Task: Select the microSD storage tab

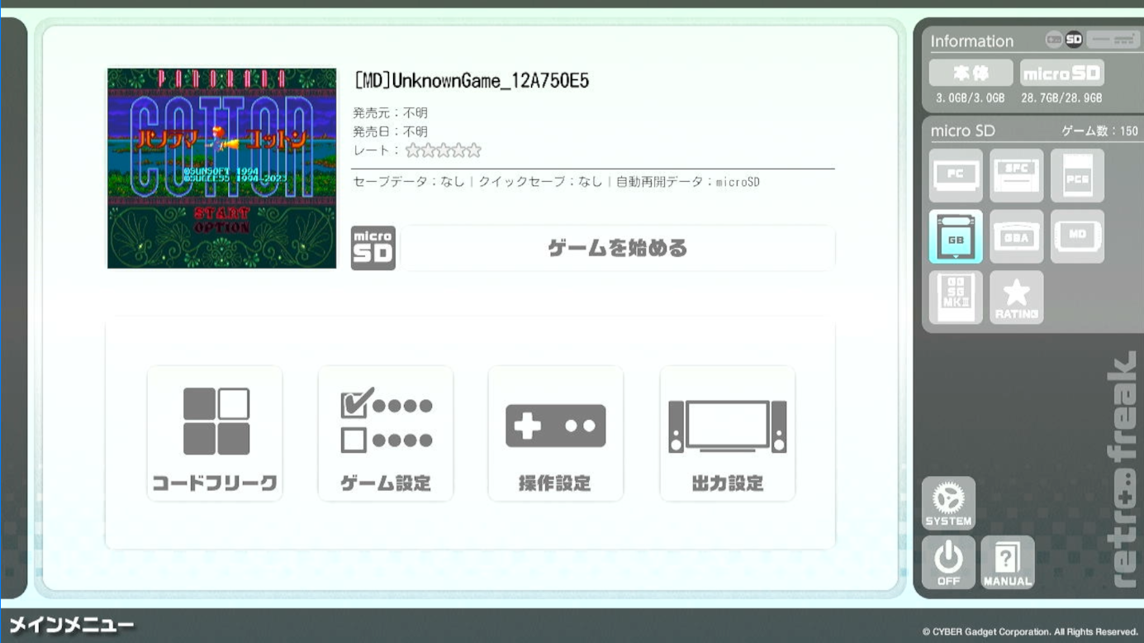Action: (x=1061, y=74)
